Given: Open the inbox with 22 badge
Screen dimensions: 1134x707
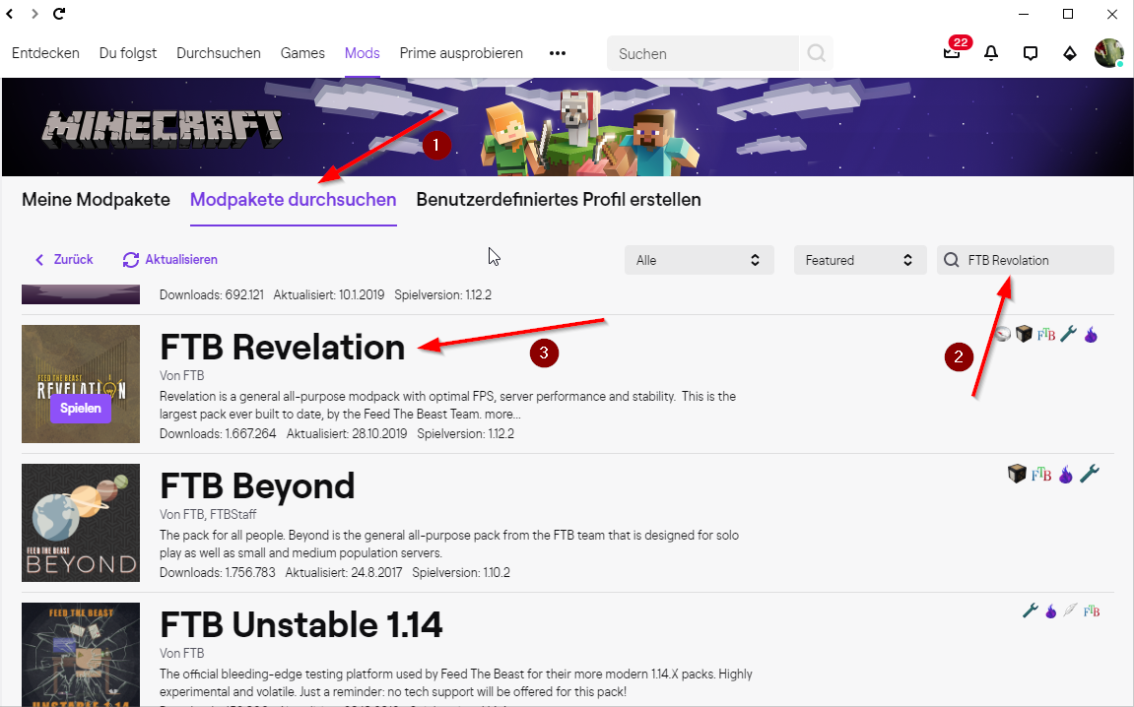Looking at the screenshot, I should click(x=952, y=52).
